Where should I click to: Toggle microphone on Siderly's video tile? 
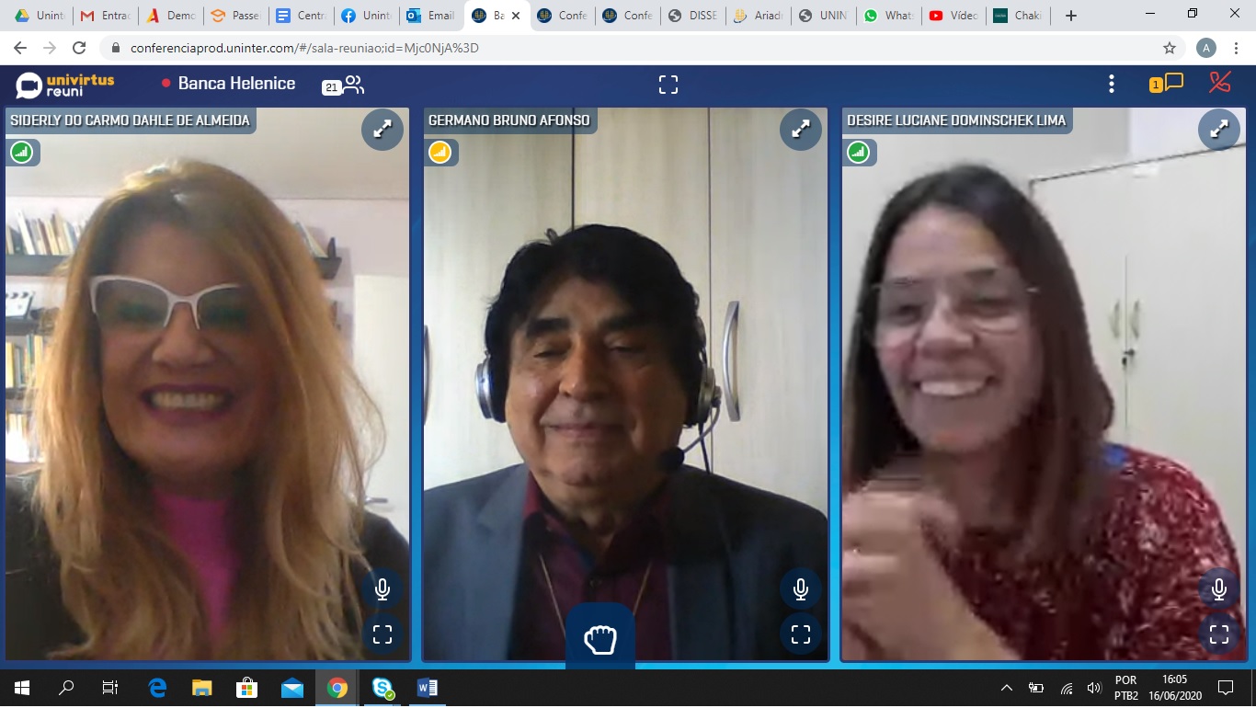(382, 588)
